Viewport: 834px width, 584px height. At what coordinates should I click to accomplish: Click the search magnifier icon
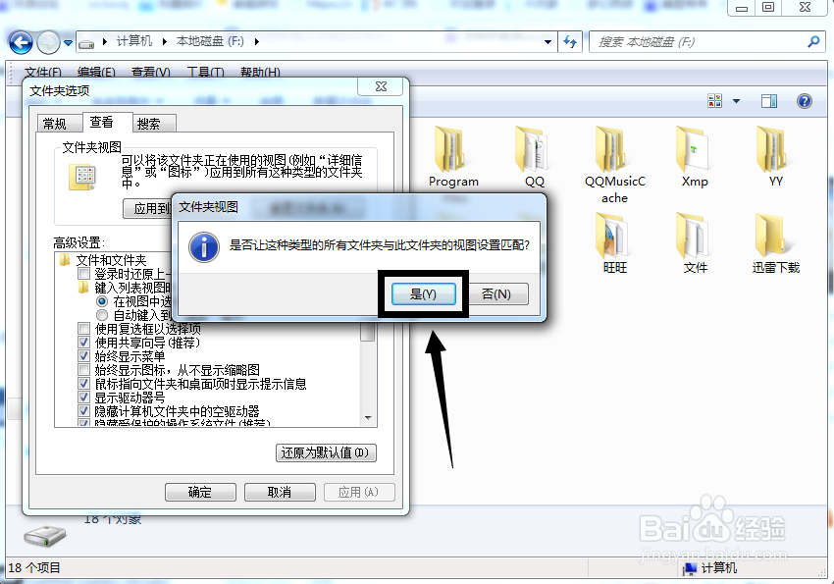[813, 41]
